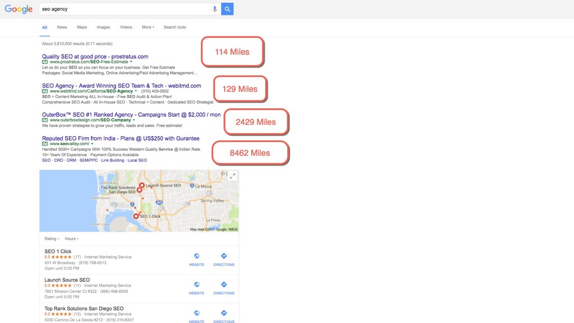Open the Rating filter dropdown
This screenshot has width=574, height=323.
52,239
